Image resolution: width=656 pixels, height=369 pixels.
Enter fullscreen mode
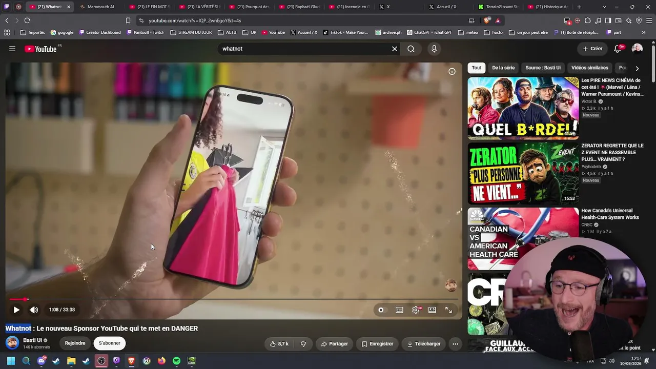coord(449,310)
